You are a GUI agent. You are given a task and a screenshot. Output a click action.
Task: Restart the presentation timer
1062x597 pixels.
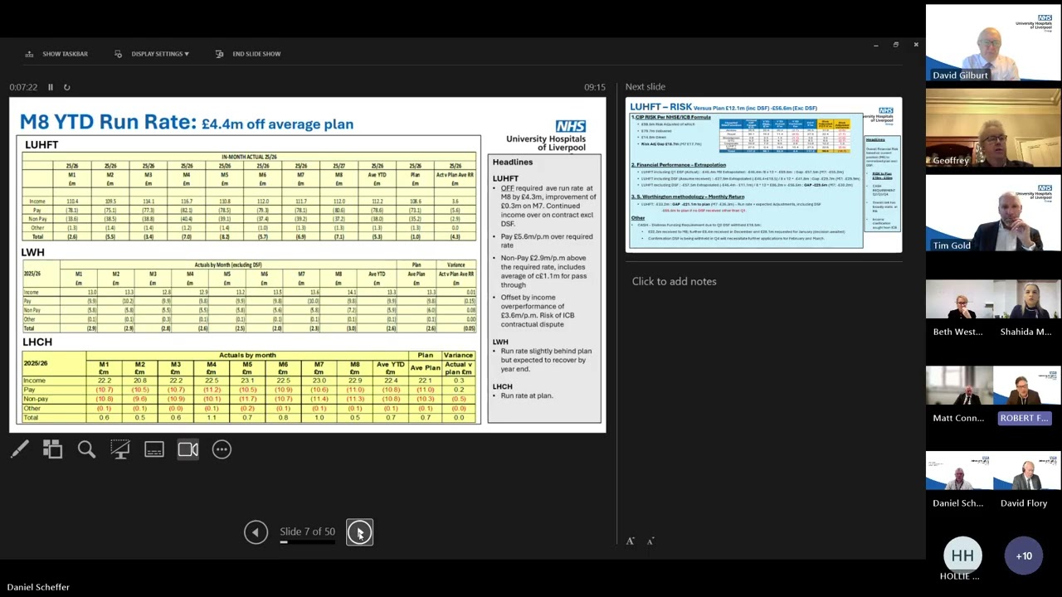pyautogui.click(x=66, y=87)
